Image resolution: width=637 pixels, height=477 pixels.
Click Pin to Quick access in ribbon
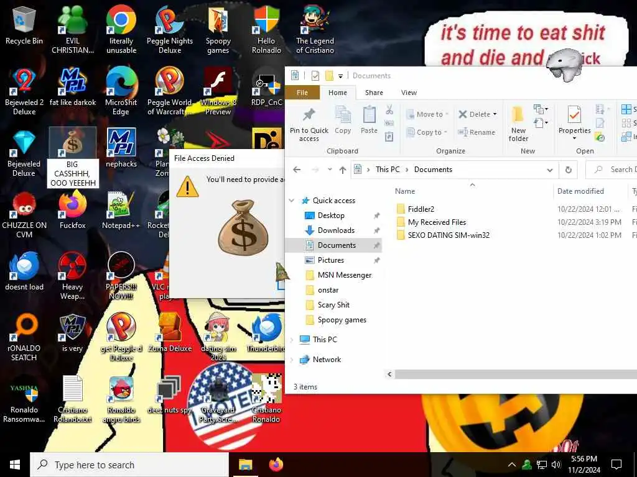[309, 125]
